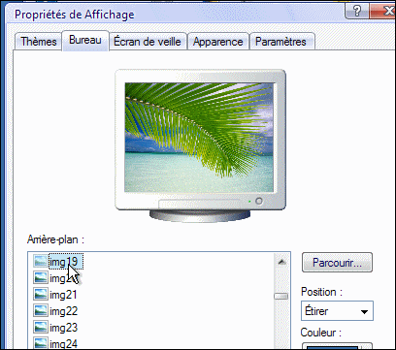Click the img23 image file icon
The width and height of the screenshot is (396, 350).
(x=41, y=328)
